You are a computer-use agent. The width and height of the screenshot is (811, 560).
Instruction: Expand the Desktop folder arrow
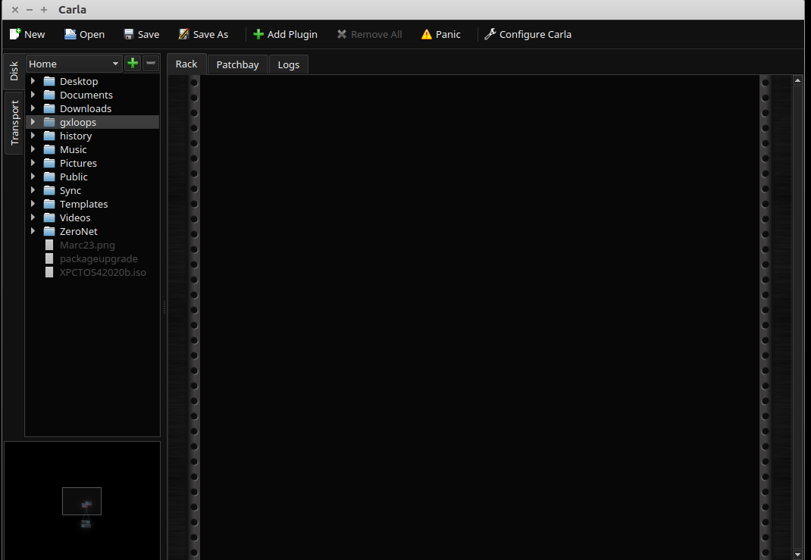click(x=33, y=80)
